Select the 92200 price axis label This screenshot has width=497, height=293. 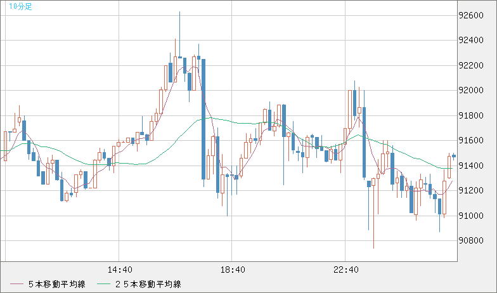[470, 65]
